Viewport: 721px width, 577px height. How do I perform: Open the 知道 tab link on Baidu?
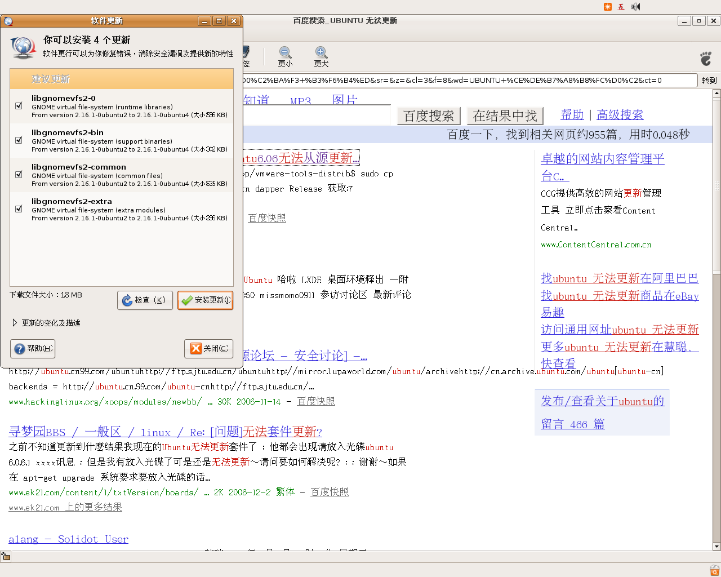click(x=256, y=100)
